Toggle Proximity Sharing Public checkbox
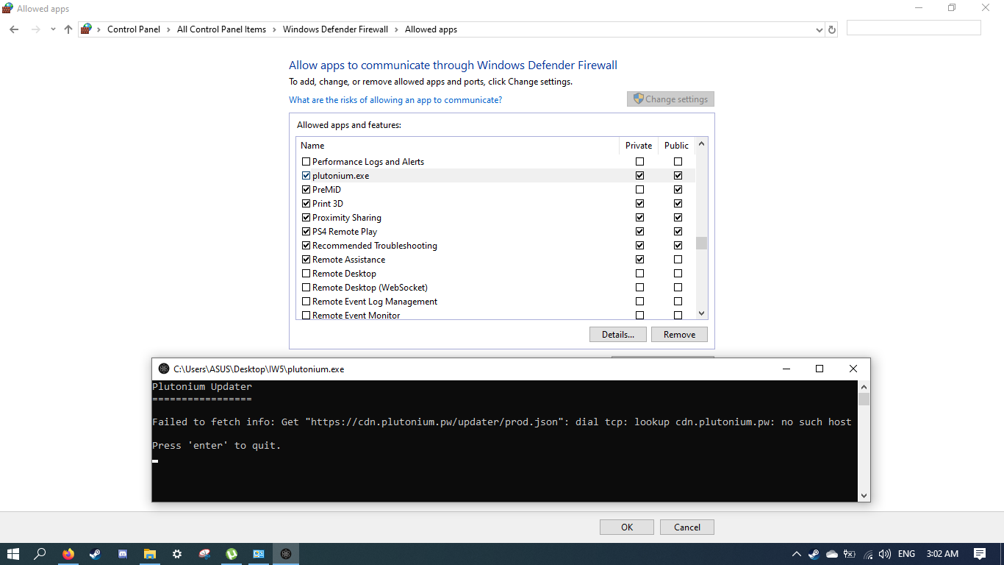 tap(678, 218)
